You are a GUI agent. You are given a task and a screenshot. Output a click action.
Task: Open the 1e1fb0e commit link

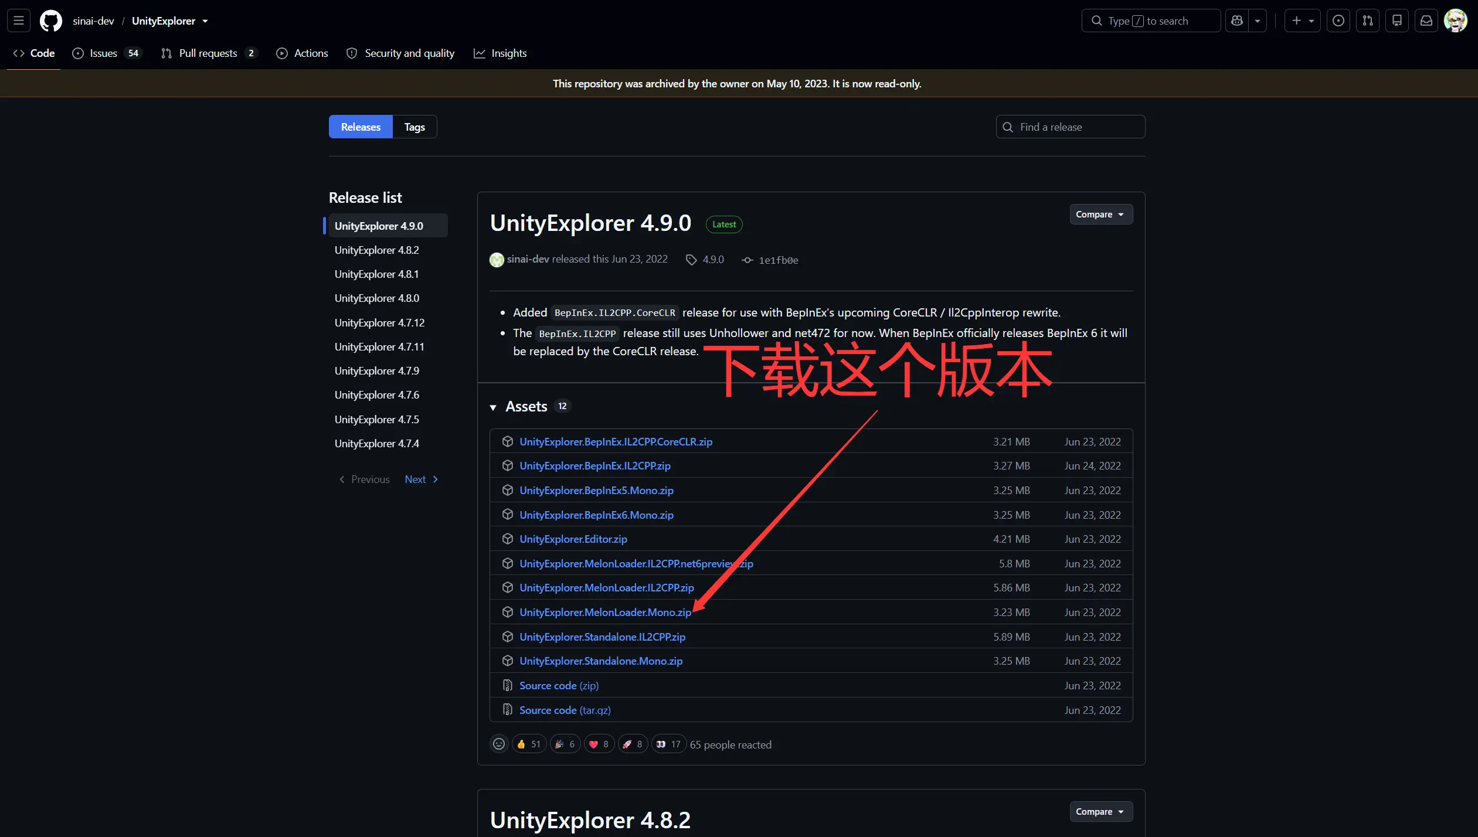(x=779, y=260)
